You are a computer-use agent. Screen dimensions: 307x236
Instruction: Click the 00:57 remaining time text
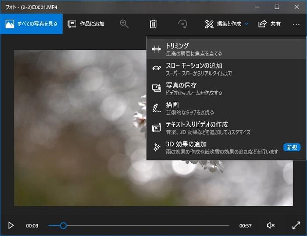(245, 226)
